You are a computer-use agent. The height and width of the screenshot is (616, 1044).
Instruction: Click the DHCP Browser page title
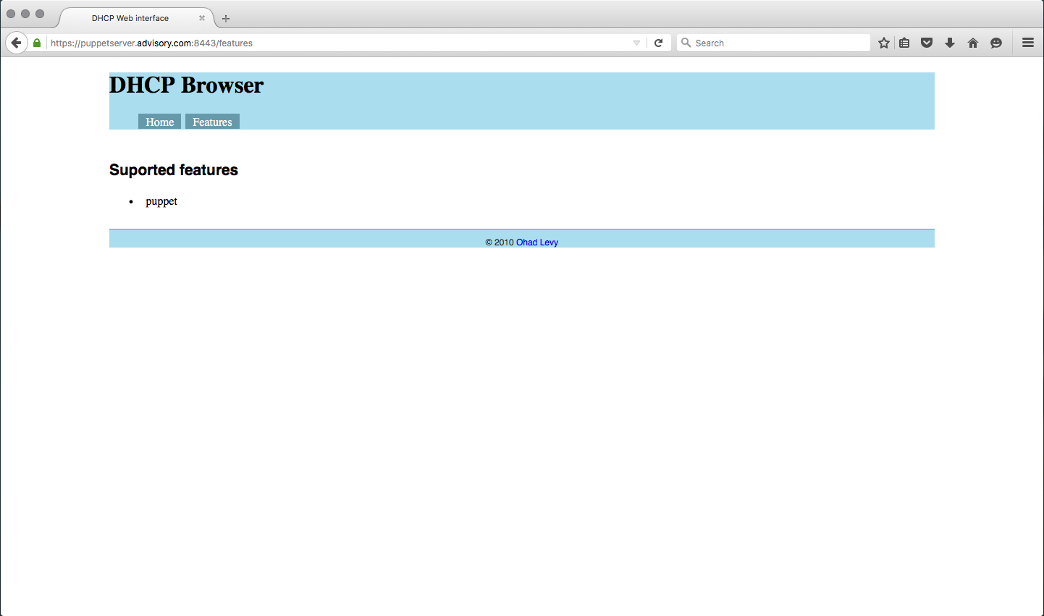[187, 85]
